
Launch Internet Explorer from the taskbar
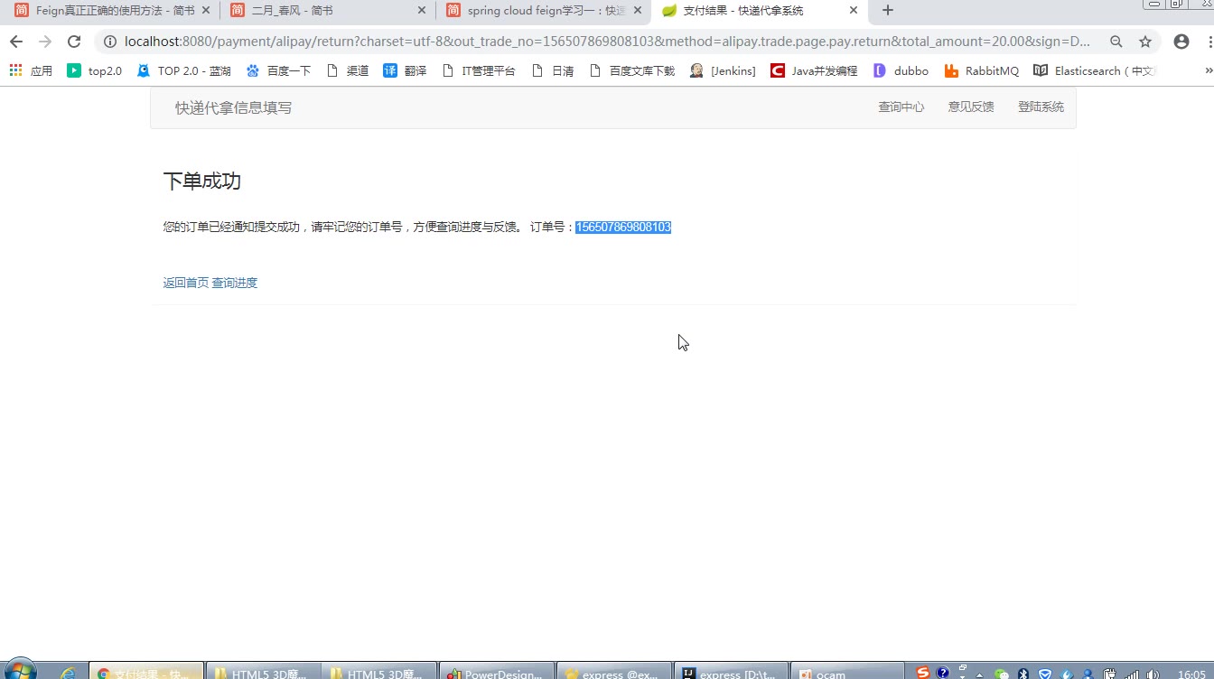tap(68, 673)
